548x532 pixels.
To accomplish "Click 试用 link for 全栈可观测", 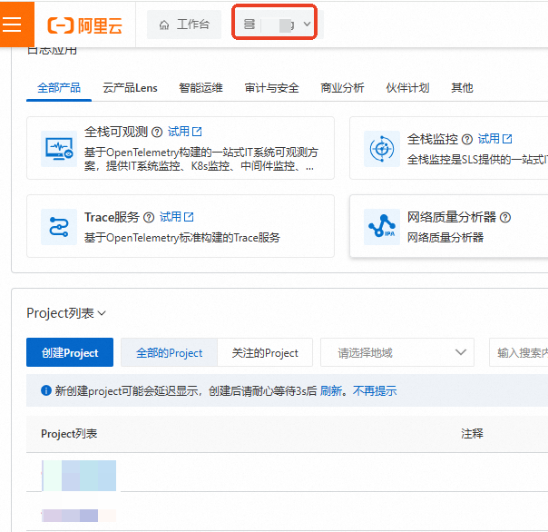I will point(179,132).
